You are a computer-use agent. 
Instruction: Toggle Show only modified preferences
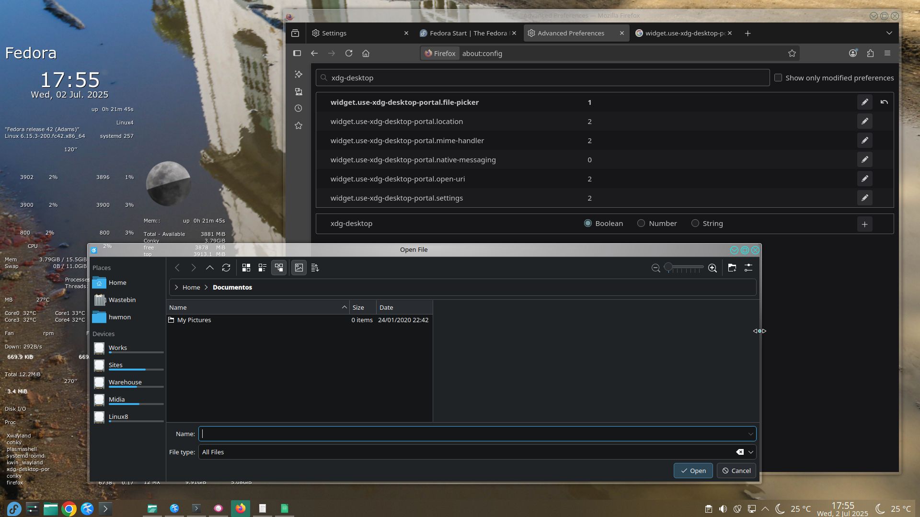(x=778, y=78)
